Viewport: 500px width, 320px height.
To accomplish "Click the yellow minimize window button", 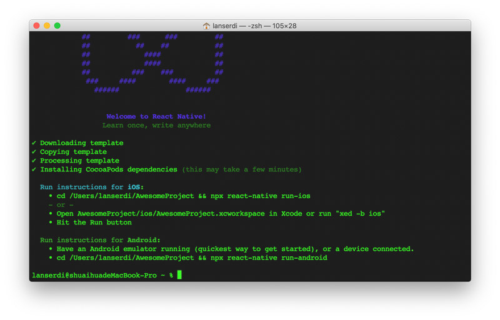I will pos(47,26).
